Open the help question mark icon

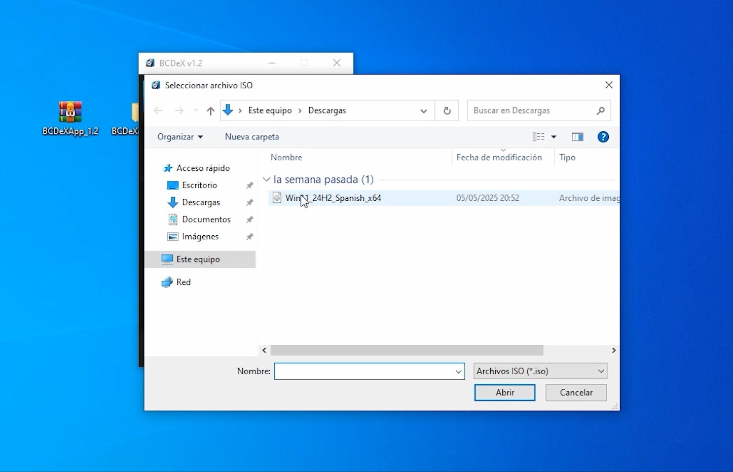point(603,137)
